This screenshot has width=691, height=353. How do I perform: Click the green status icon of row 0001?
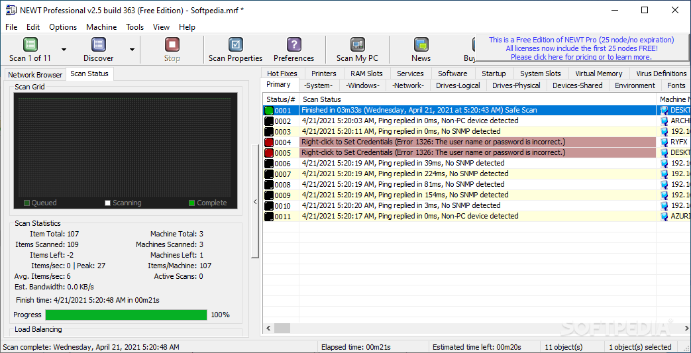(x=269, y=111)
